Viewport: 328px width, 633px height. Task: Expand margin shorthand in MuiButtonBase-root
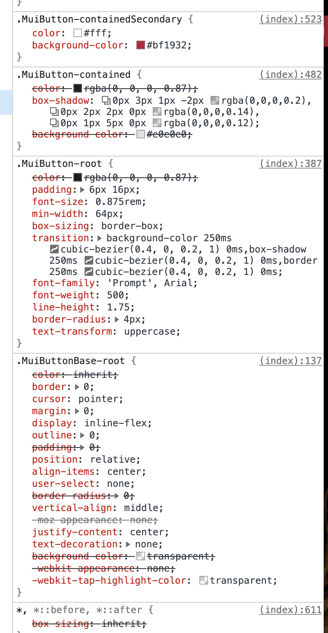coord(77,411)
